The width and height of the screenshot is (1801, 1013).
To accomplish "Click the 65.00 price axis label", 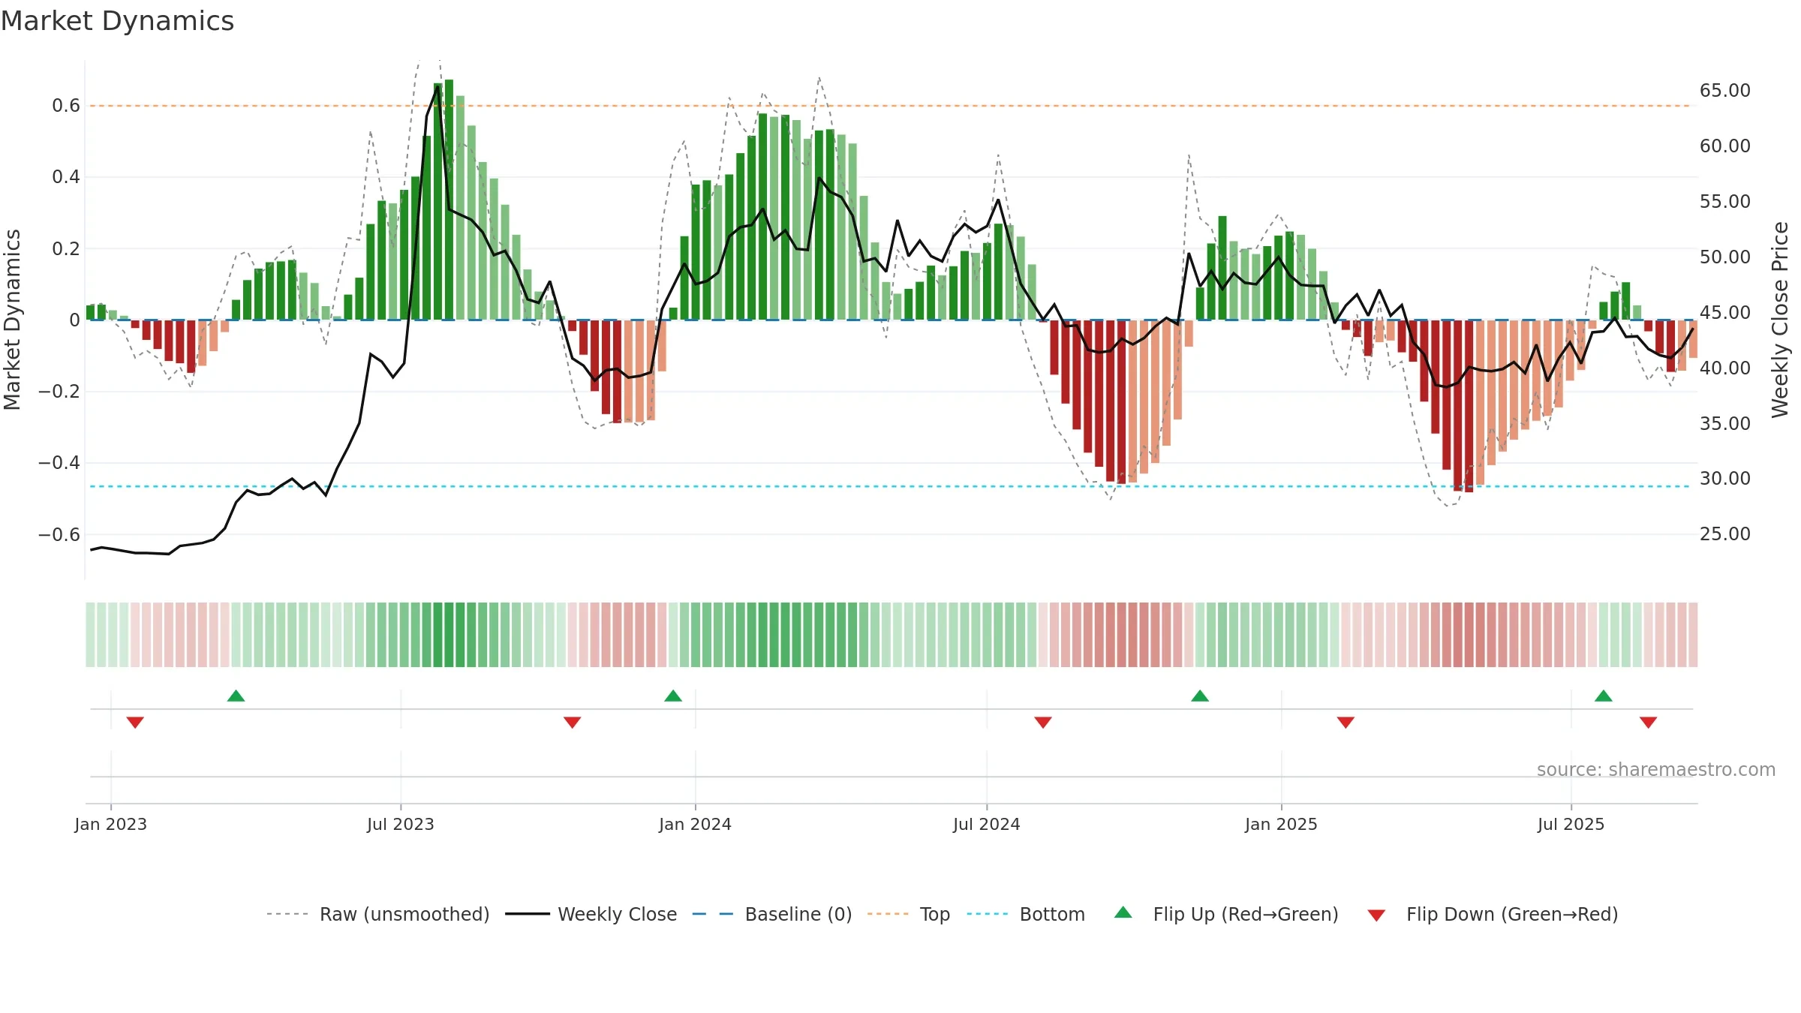I will [1725, 91].
